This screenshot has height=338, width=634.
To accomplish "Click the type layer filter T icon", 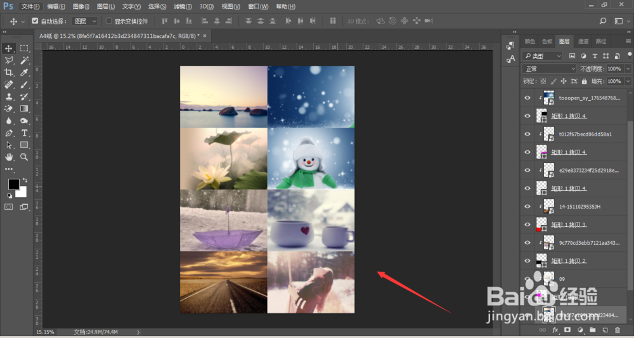I will (x=595, y=56).
